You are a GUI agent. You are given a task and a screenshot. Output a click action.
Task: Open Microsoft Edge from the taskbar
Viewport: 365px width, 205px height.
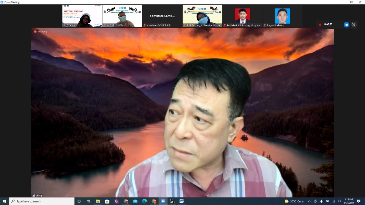(144, 201)
